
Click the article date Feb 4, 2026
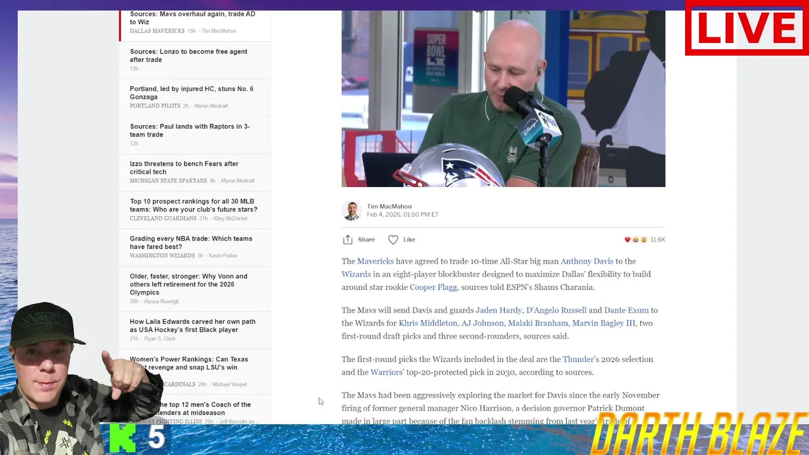pyautogui.click(x=403, y=214)
